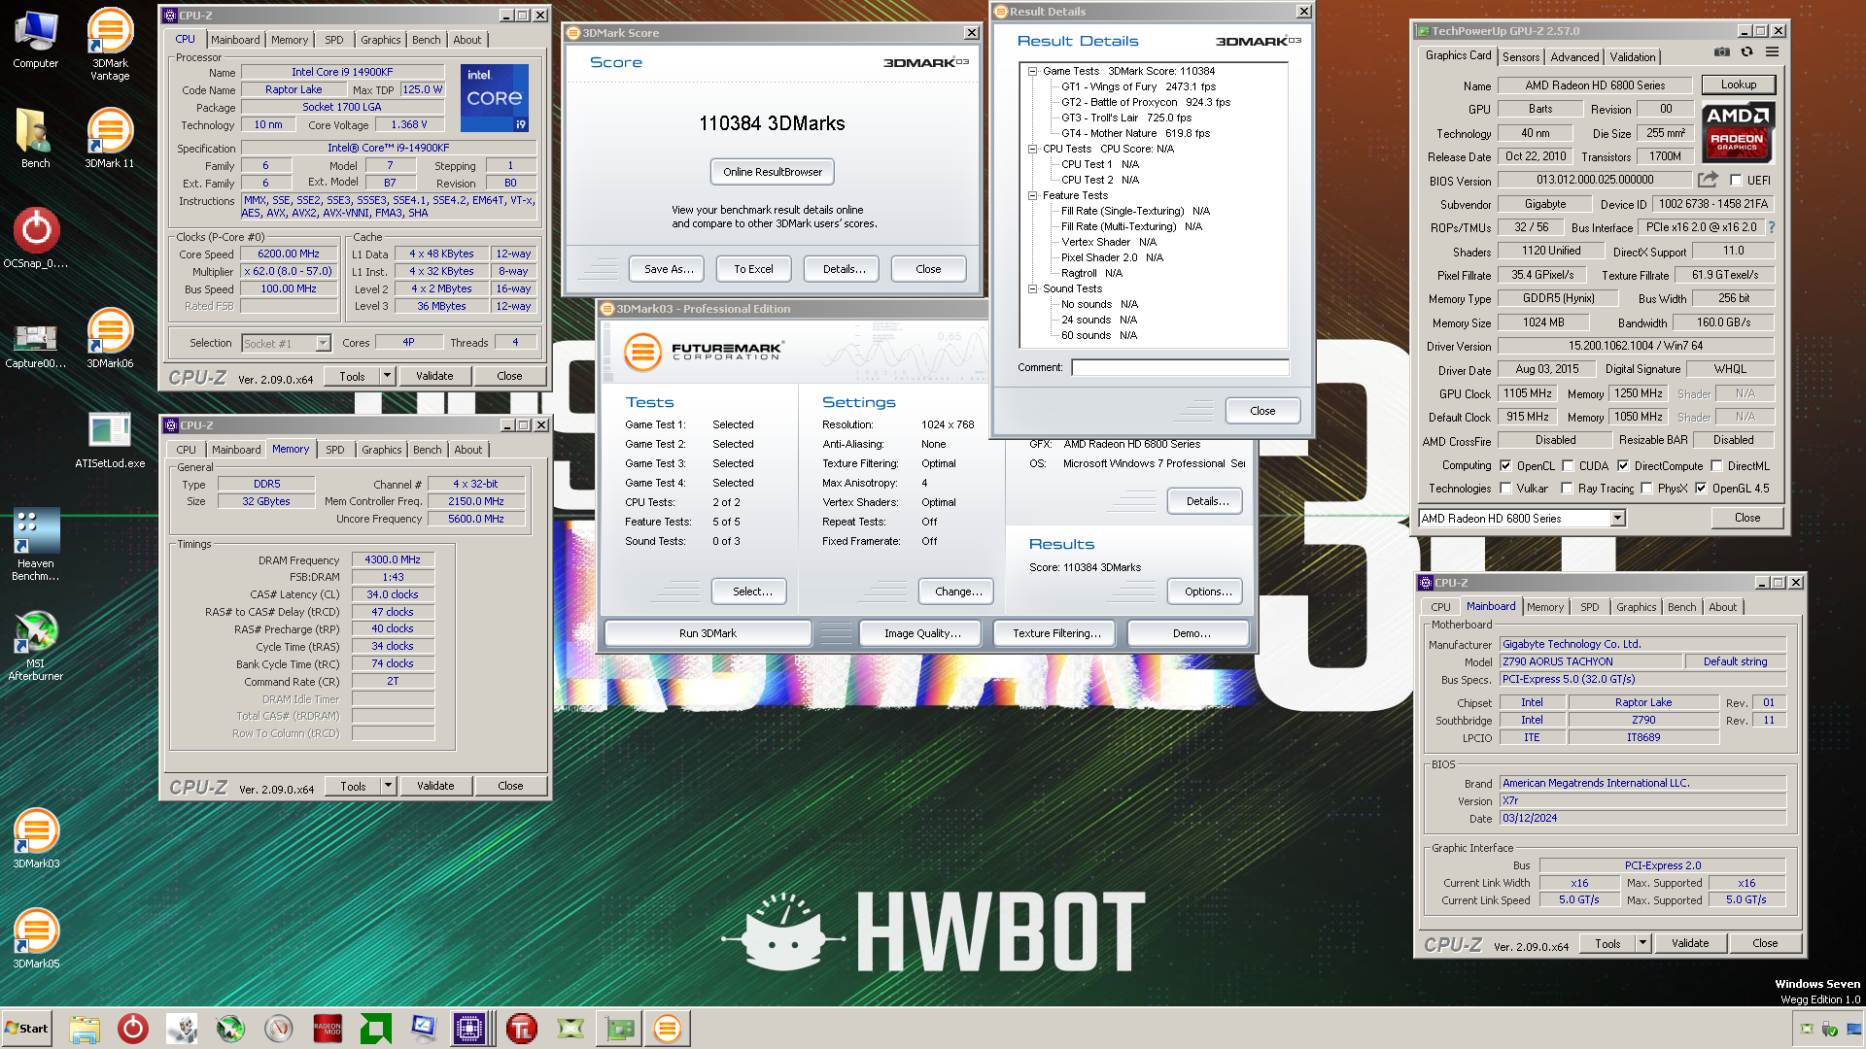Toggle the UEFI checkbox in GPU-Z
The image size is (1866, 1049).
[x=1736, y=181]
